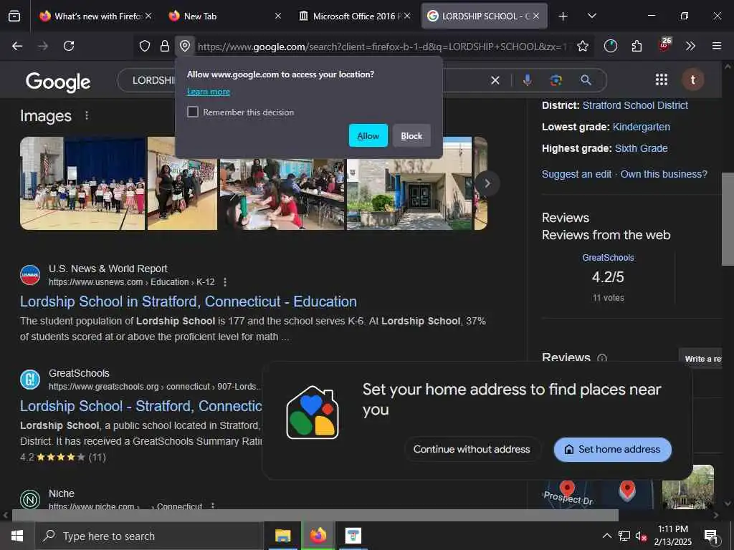Open the classroom students at tables photo
This screenshot has height=550, width=734.
pos(282,193)
